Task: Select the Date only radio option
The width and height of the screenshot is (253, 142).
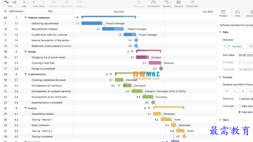Action: (x=240, y=106)
